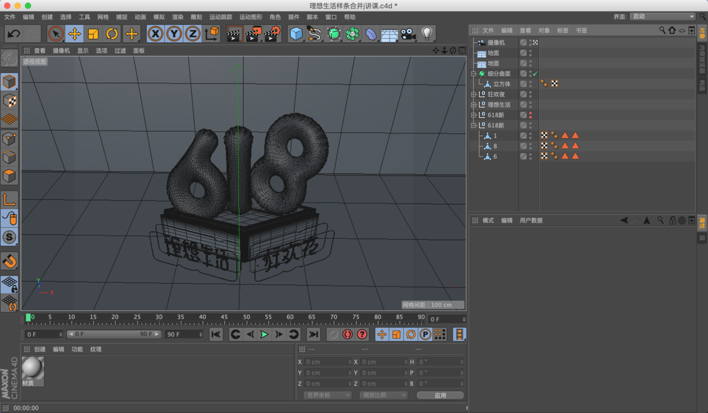Click the current frame 0 F field

point(44,334)
